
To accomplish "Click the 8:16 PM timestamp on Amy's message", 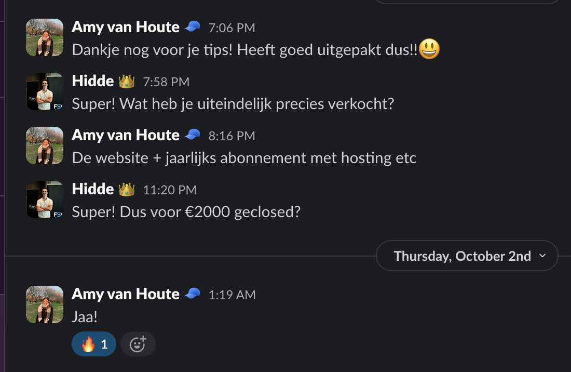I will pos(232,136).
